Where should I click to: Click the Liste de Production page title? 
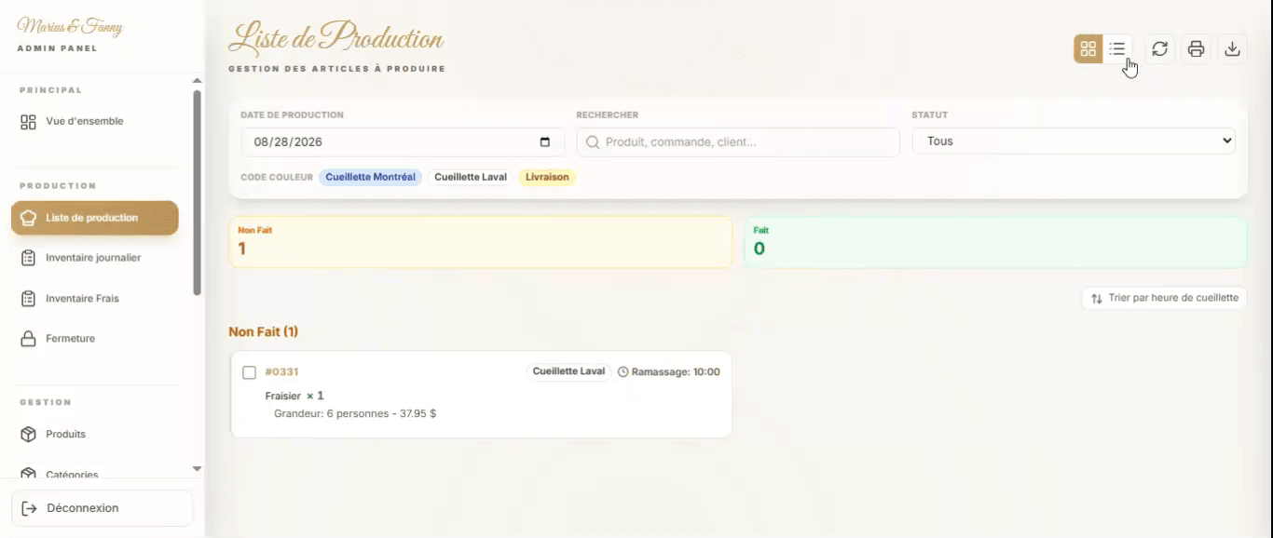pos(335,38)
